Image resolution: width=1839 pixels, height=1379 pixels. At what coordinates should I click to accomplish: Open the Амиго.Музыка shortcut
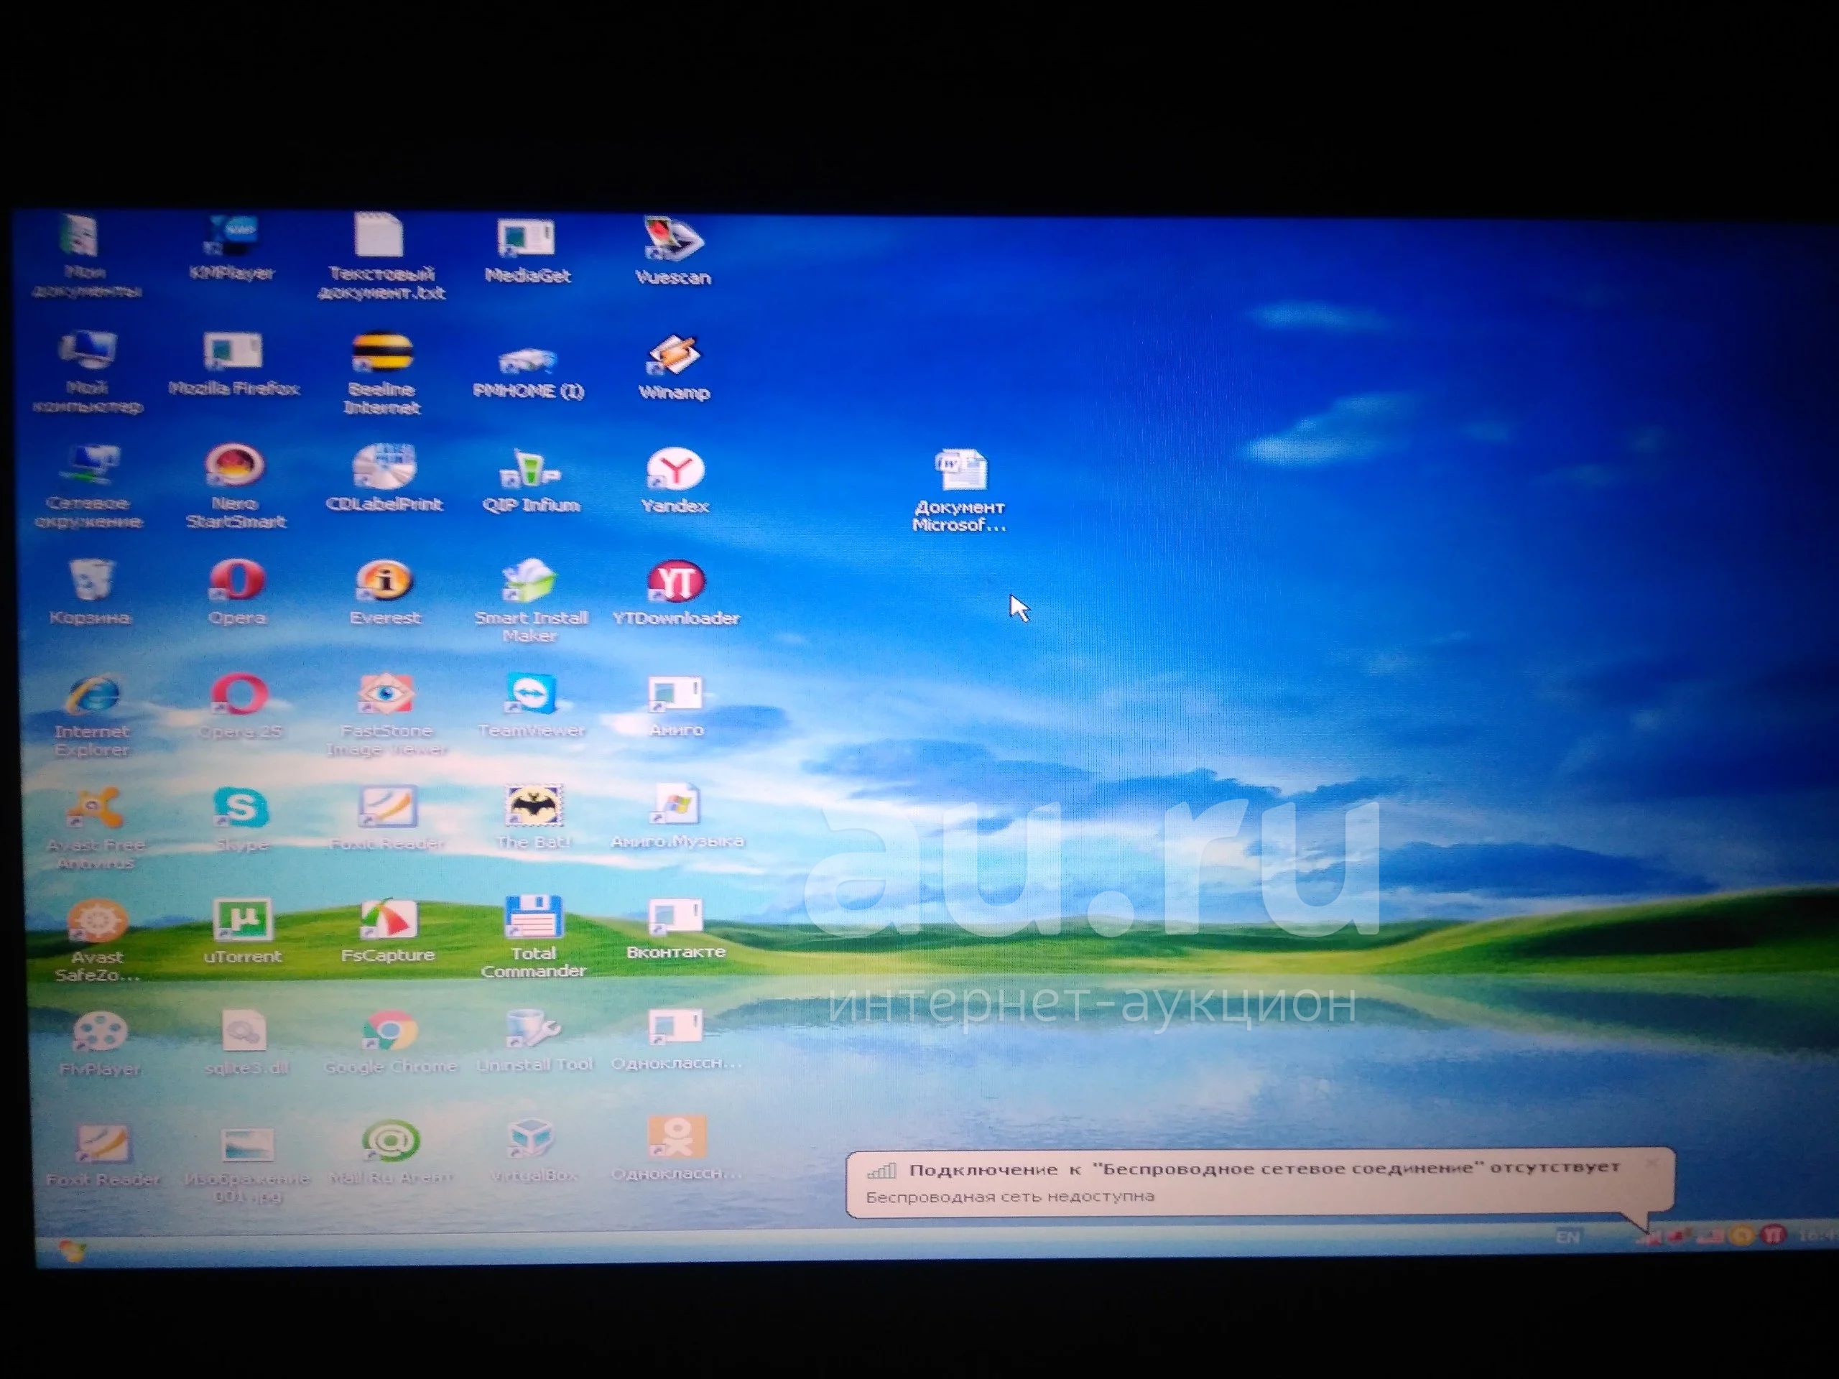677,815
